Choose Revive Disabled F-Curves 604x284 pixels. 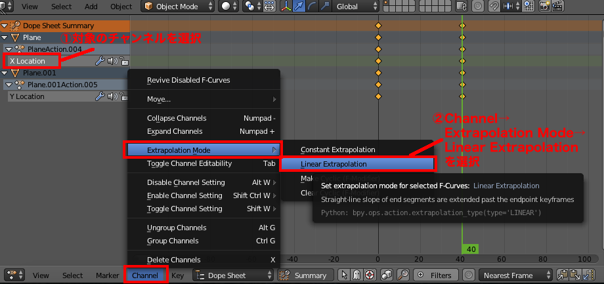click(204, 80)
